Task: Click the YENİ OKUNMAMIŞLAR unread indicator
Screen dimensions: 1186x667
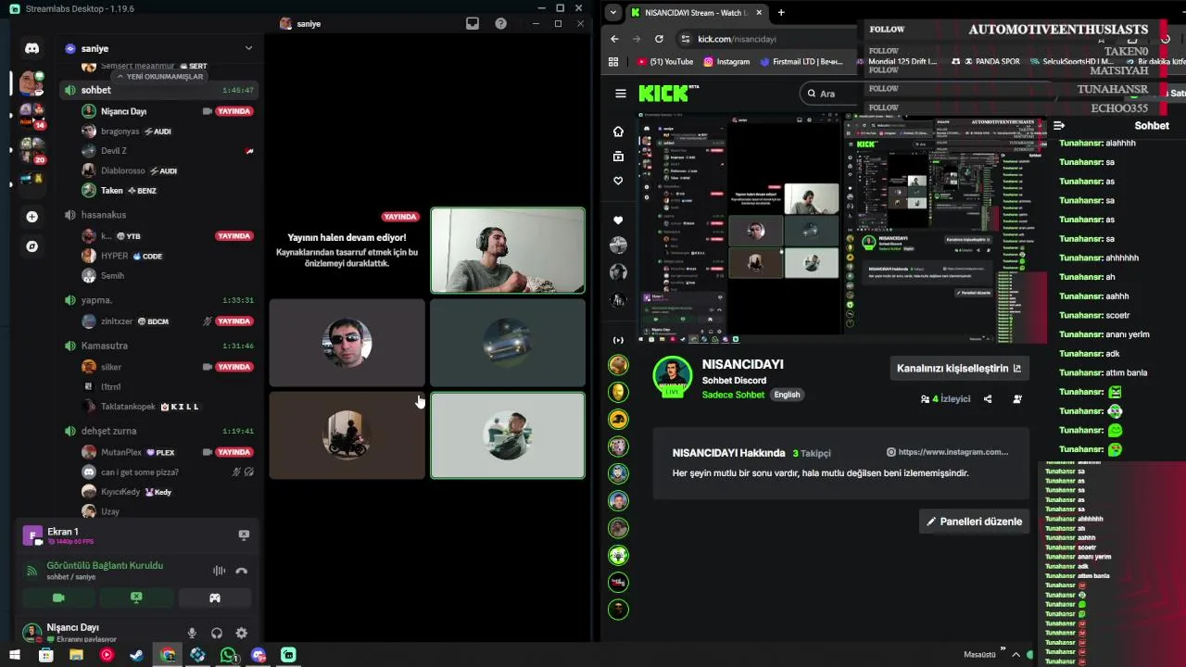Action: coord(158,76)
